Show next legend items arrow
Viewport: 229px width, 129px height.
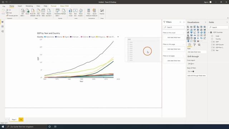point(118,37)
